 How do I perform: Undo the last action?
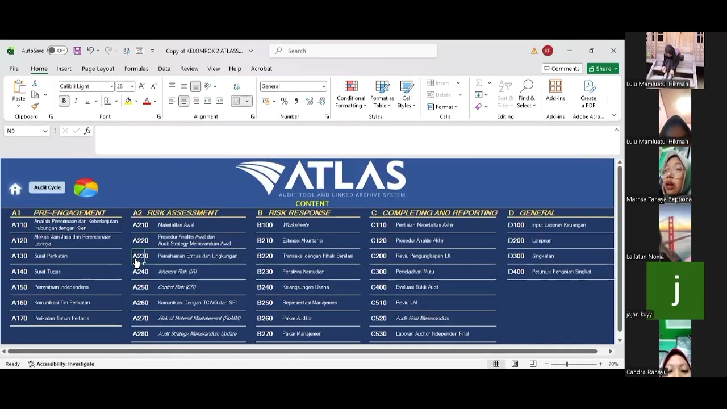point(90,51)
